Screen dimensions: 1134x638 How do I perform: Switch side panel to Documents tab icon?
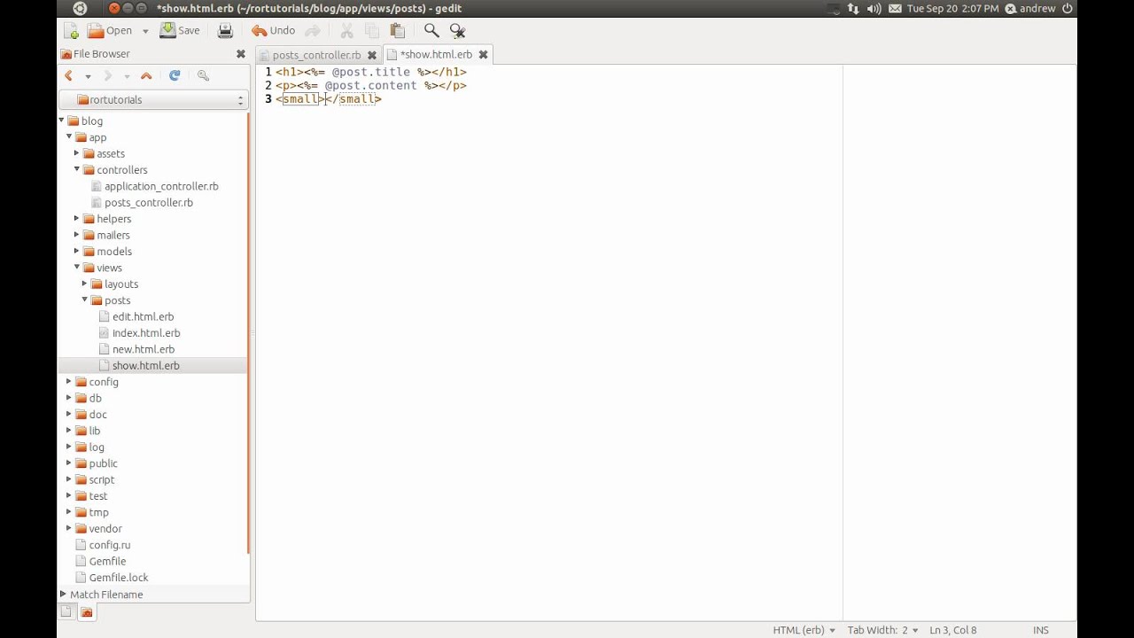[x=66, y=611]
